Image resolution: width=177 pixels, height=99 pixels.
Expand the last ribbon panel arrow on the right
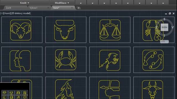point(163,3)
